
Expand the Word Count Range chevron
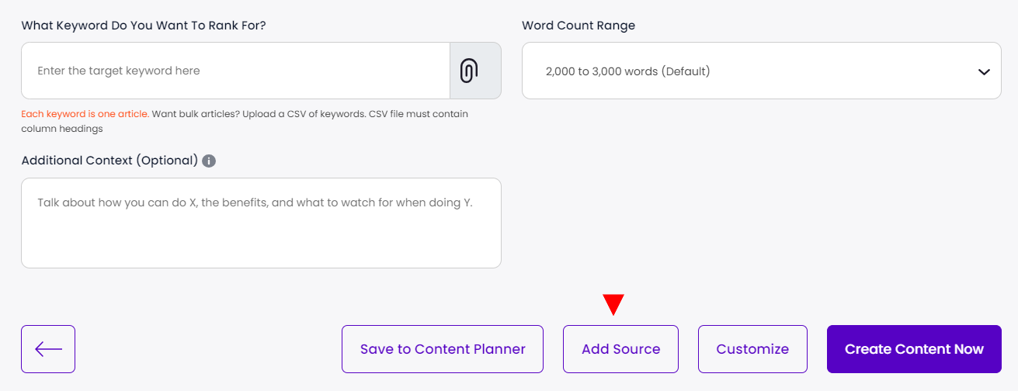point(984,71)
